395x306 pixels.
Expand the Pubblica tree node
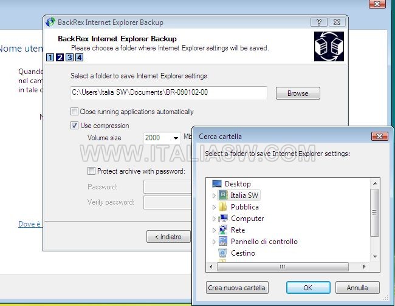pos(214,207)
